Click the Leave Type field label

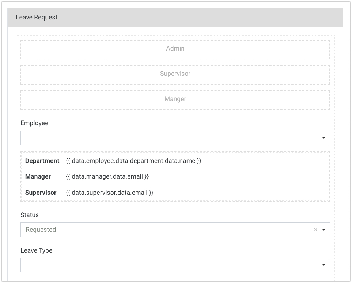pyautogui.click(x=36, y=250)
